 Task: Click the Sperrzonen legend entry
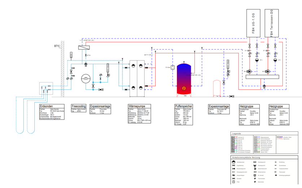pyautogui.click(x=283, y=139)
